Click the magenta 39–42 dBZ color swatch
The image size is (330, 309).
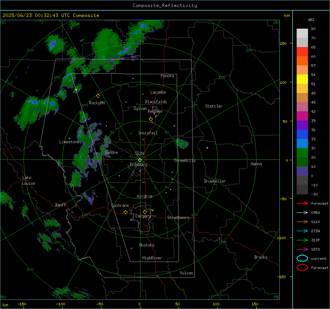point(302,116)
